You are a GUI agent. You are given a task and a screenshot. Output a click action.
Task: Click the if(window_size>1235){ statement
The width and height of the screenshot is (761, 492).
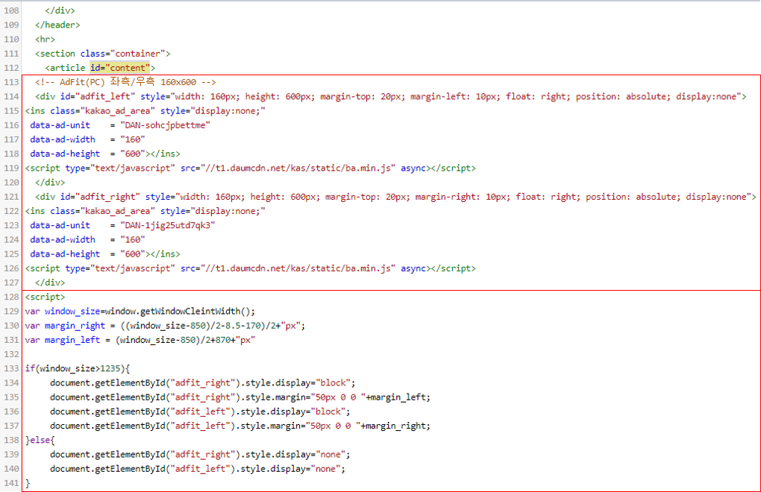[x=78, y=368]
